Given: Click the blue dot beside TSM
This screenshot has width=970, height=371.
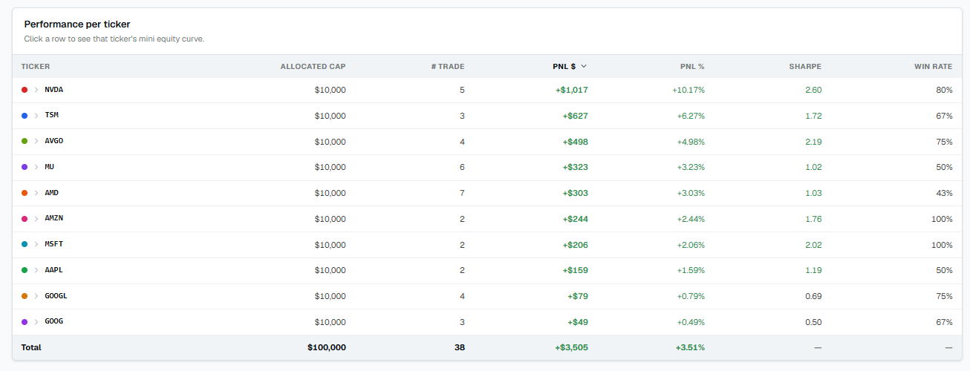Looking at the screenshot, I should (25, 116).
